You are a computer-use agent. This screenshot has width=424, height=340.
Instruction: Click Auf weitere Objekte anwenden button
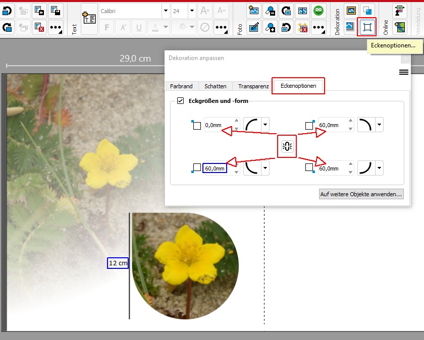(361, 194)
